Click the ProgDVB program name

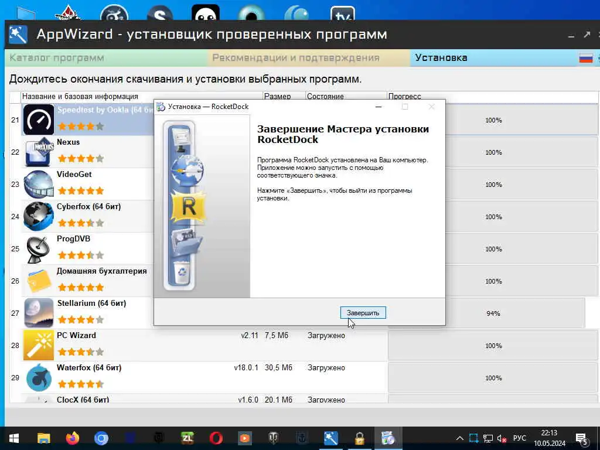(73, 239)
